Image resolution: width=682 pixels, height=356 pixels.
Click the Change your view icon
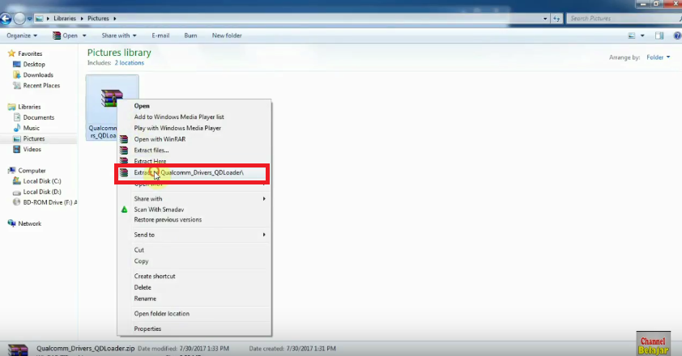[632, 36]
